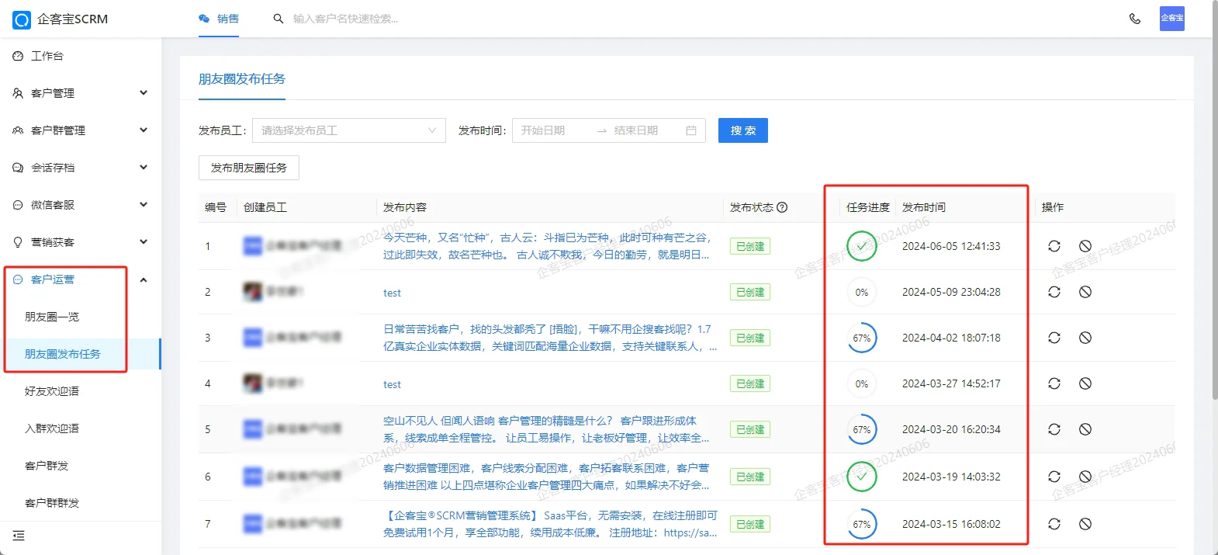Click the phone icon in the header

[1135, 19]
